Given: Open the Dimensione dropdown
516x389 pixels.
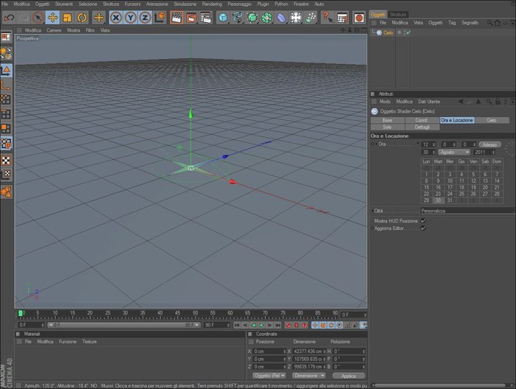Looking at the screenshot, I should (x=309, y=376).
